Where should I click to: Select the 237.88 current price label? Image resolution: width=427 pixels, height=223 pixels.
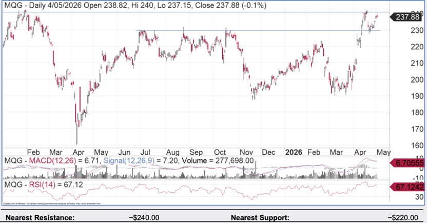407,17
